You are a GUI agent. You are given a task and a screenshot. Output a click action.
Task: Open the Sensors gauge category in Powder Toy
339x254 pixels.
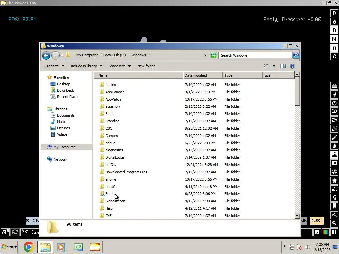pos(334,111)
